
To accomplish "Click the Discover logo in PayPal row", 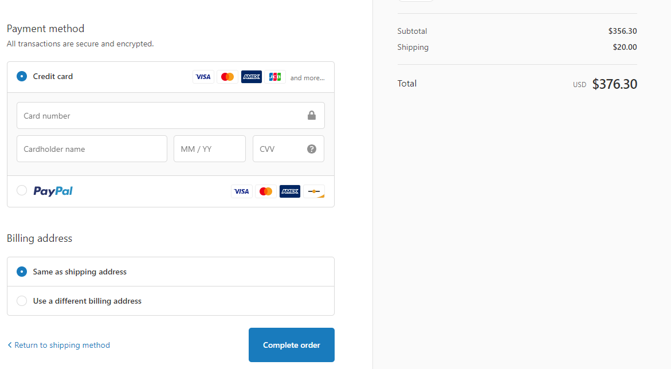I will (x=314, y=191).
